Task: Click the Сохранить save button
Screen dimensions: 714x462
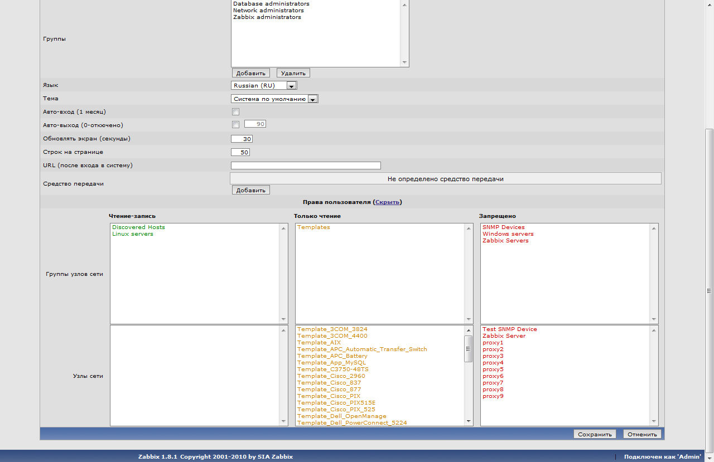Action: [595, 434]
